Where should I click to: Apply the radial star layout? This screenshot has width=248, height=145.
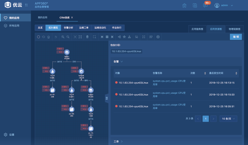(x=124, y=37)
